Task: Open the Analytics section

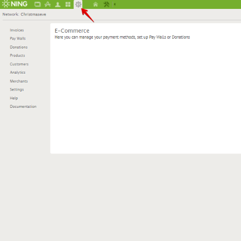Action: 17,73
